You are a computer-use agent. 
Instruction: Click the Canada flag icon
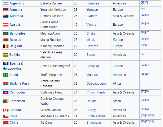coord(6,110)
